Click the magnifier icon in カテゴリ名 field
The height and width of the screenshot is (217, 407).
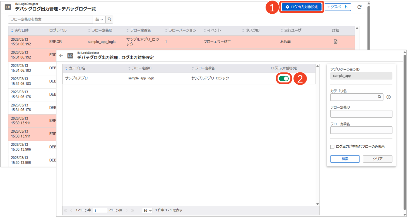(379, 97)
